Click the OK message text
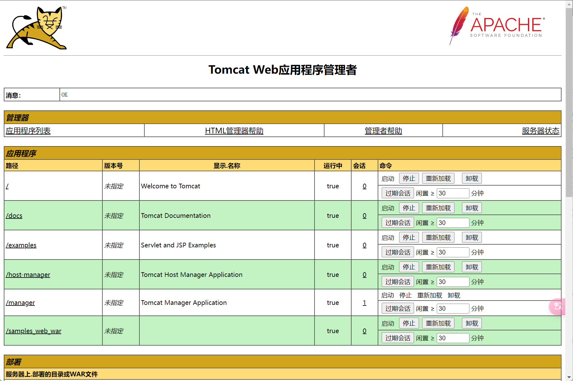This screenshot has width=573, height=381. click(64, 95)
